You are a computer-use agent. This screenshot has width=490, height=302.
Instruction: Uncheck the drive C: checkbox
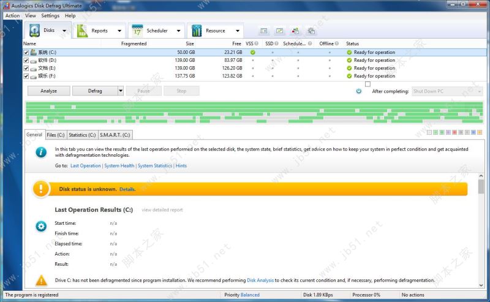tap(26, 53)
